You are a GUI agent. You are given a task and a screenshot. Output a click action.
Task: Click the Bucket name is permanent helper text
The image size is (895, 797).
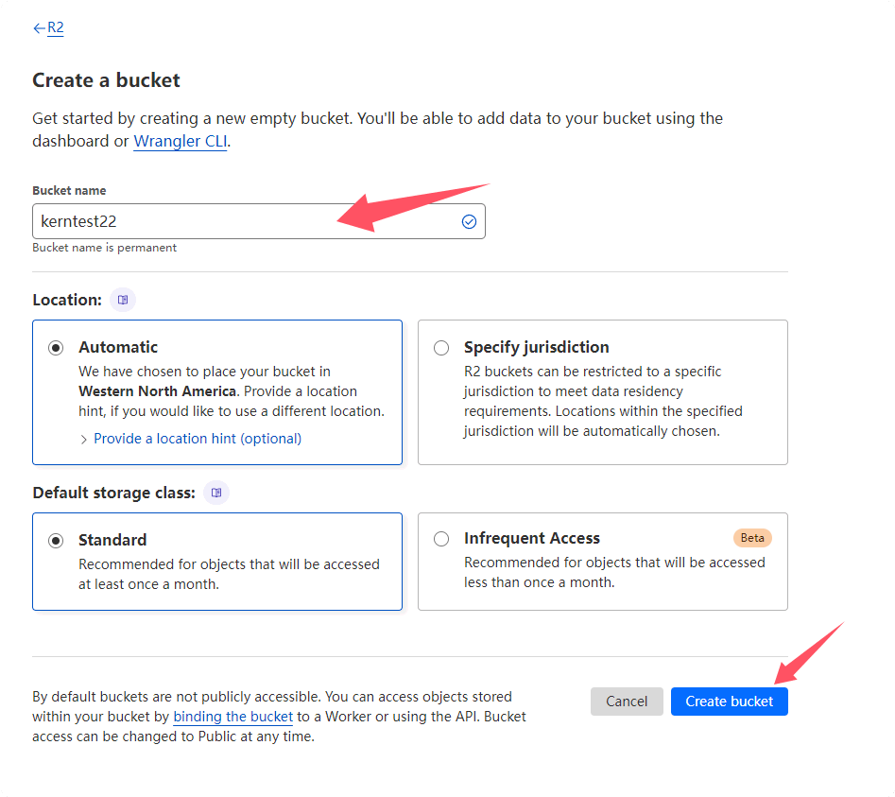point(104,248)
